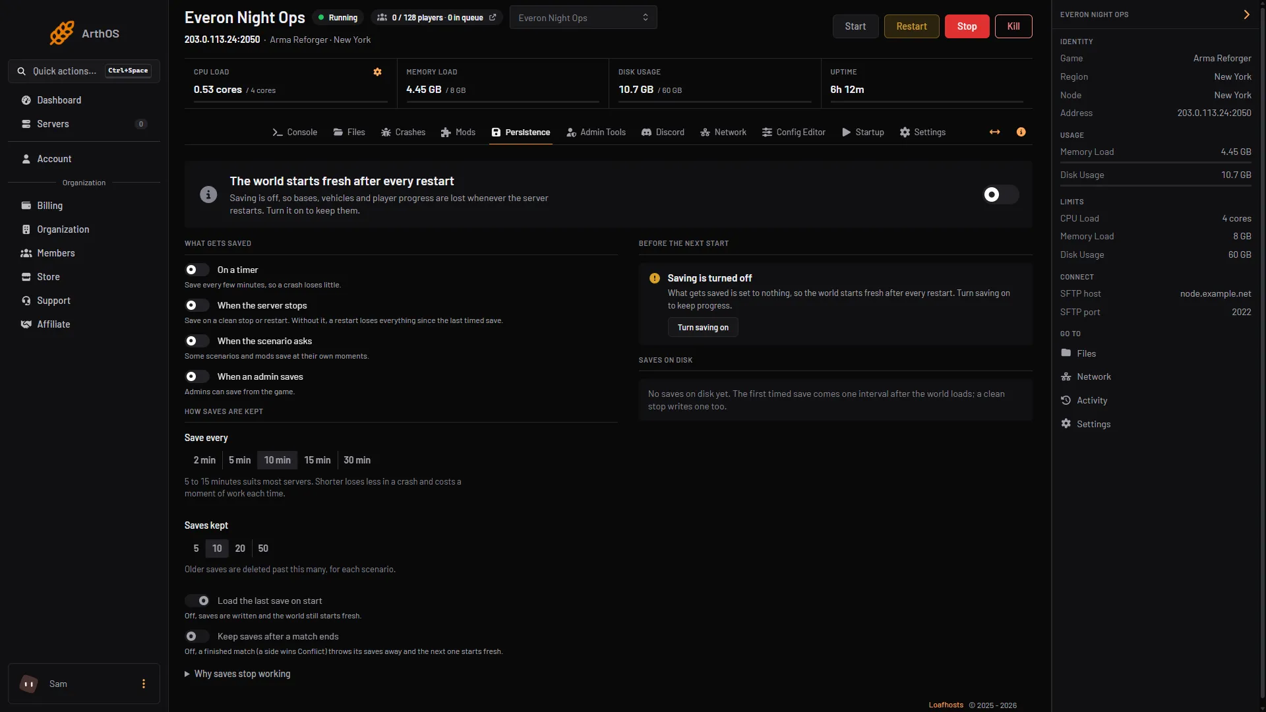
Task: Click the Restart server button
Action: pyautogui.click(x=911, y=26)
